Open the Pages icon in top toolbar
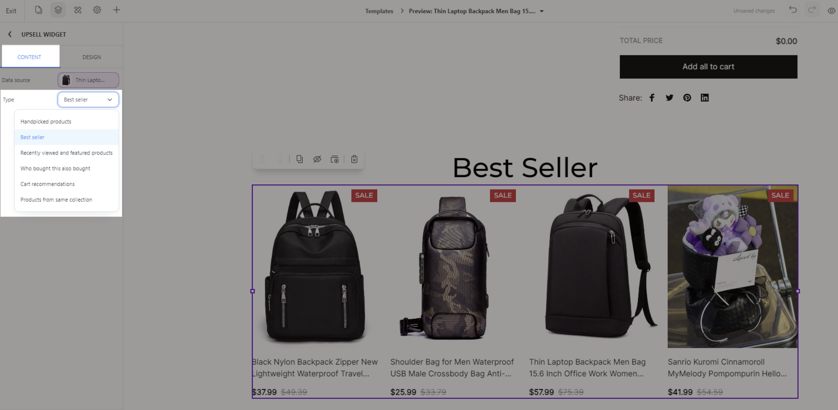Screen dimensions: 838x410 coord(38,10)
